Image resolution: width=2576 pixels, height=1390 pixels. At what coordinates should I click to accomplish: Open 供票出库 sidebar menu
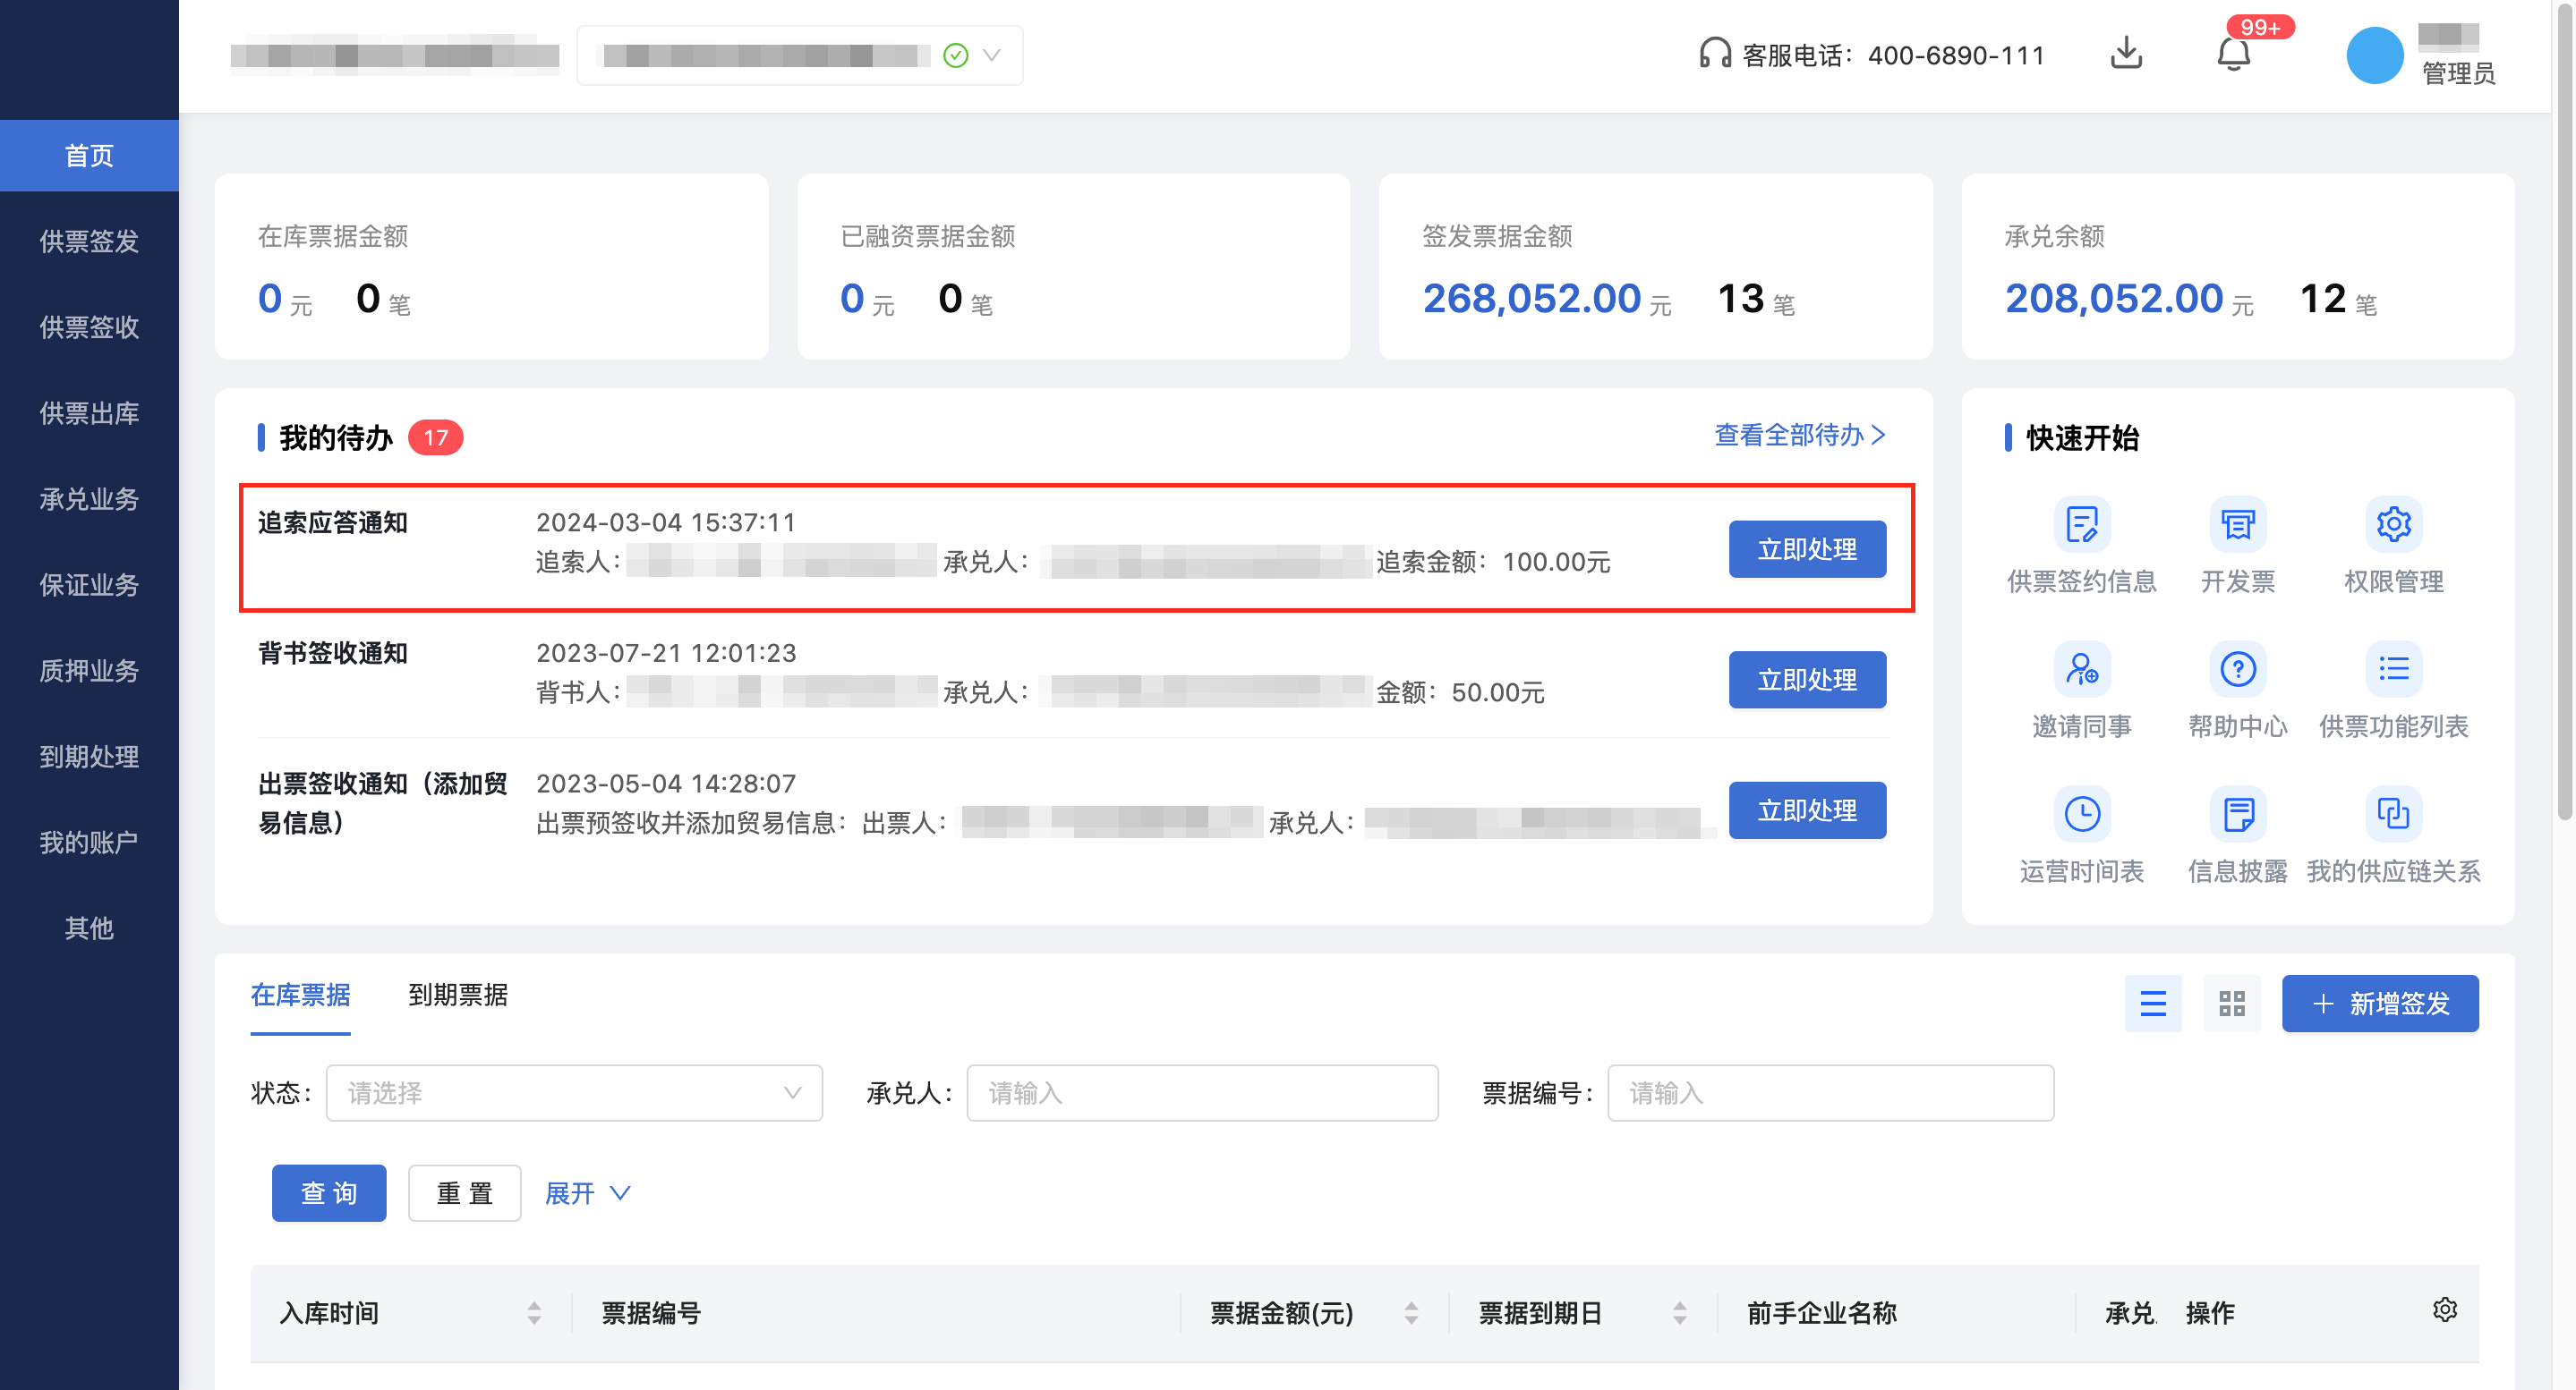click(x=89, y=412)
